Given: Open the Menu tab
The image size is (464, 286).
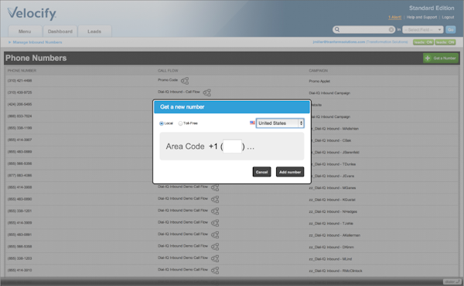Looking at the screenshot, I should [x=25, y=32].
